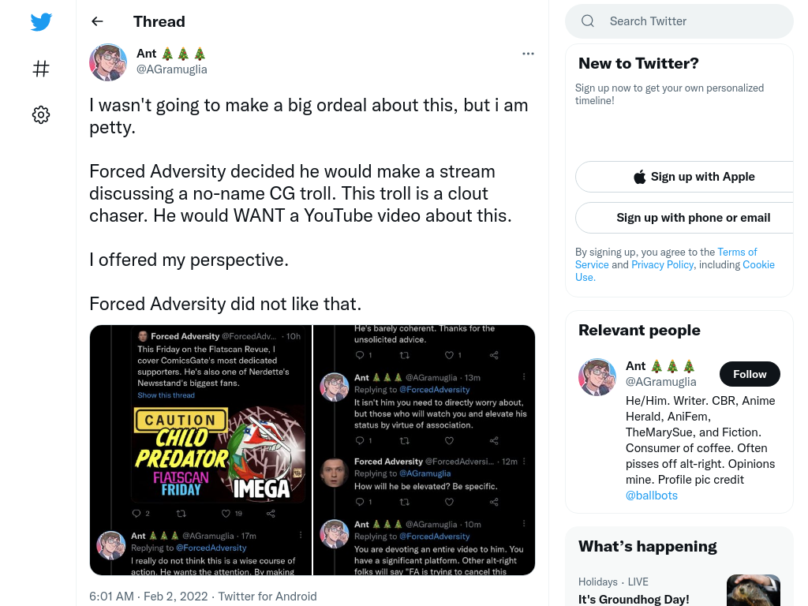808x606 pixels.
Task: Open Ant's avatar under Relevant people
Action: (x=597, y=377)
